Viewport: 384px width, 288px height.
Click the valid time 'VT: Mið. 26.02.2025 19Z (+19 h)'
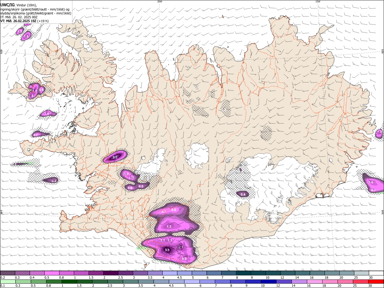24,21
